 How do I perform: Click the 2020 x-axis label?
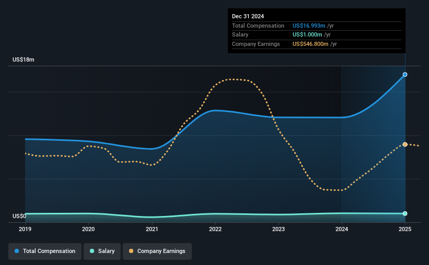pos(88,229)
